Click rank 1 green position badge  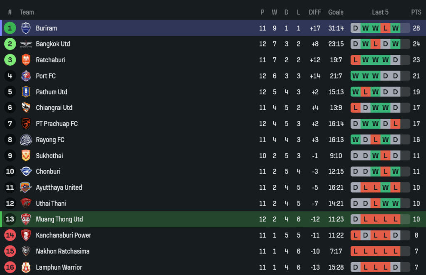pyautogui.click(x=10, y=28)
